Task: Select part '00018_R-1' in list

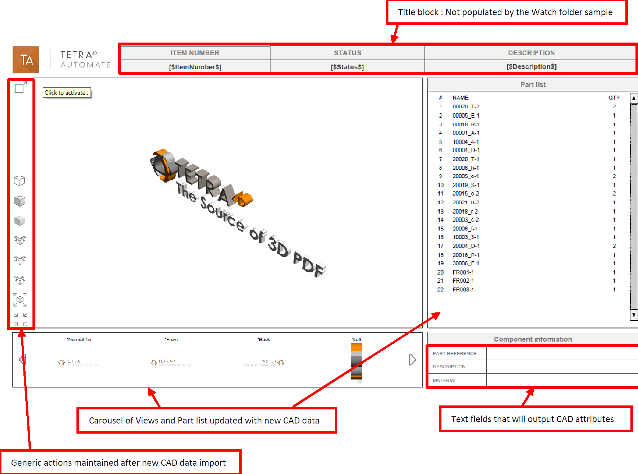Action: pos(466,124)
